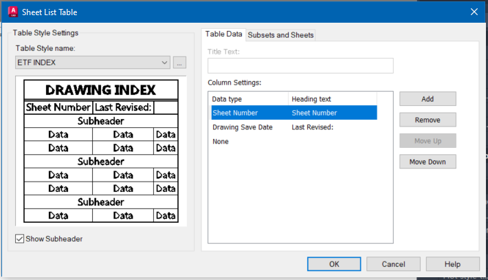Switch to the Table Data tab

[x=223, y=34]
